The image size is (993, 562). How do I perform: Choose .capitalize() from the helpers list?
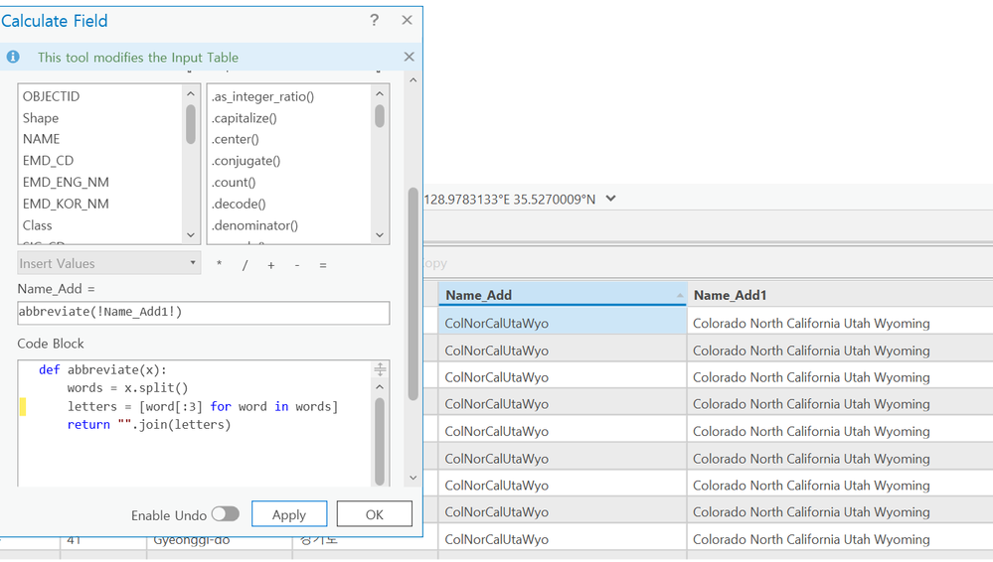pos(244,118)
